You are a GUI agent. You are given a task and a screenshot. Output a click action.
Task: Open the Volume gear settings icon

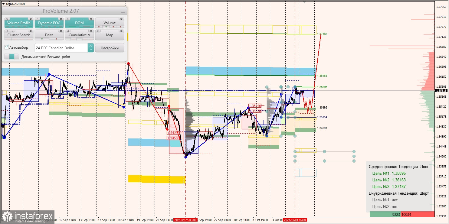[x=121, y=19]
